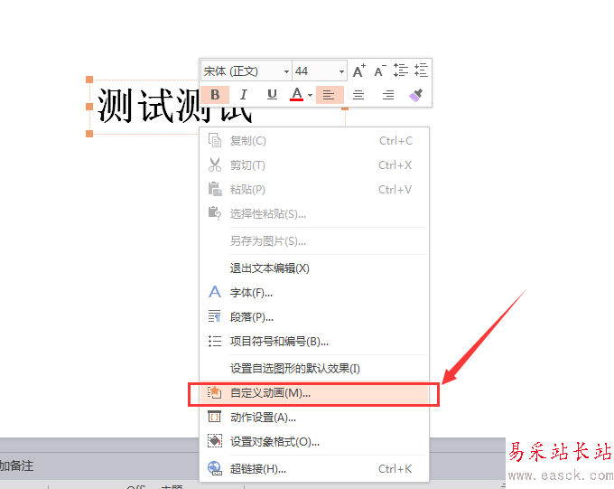This screenshot has width=614, height=489.
Task: Click the clipboard icon beside 粘贴(P)
Action: (x=215, y=190)
